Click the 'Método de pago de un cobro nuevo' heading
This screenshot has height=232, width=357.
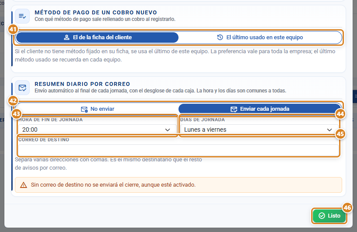[x=96, y=13]
